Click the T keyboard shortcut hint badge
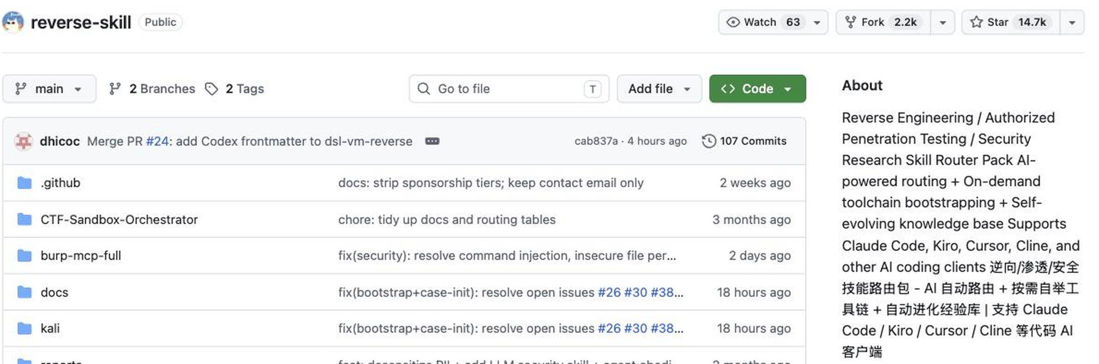This screenshot has height=364, width=1099. [x=592, y=88]
